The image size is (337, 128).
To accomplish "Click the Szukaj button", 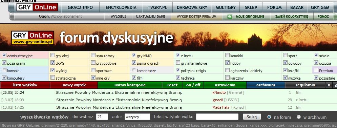I will pyautogui.click(x=252, y=117).
